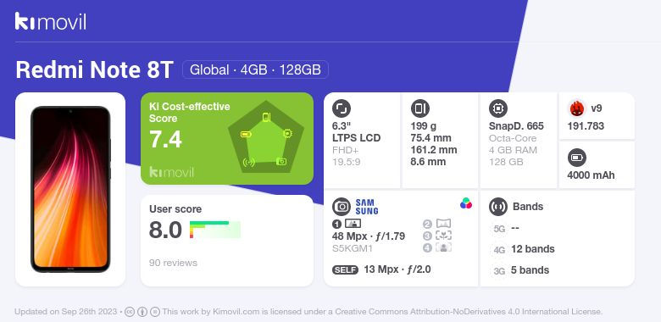The image size is (661, 322).
Task: Click the Kimovil logo at top
Action: point(51,21)
